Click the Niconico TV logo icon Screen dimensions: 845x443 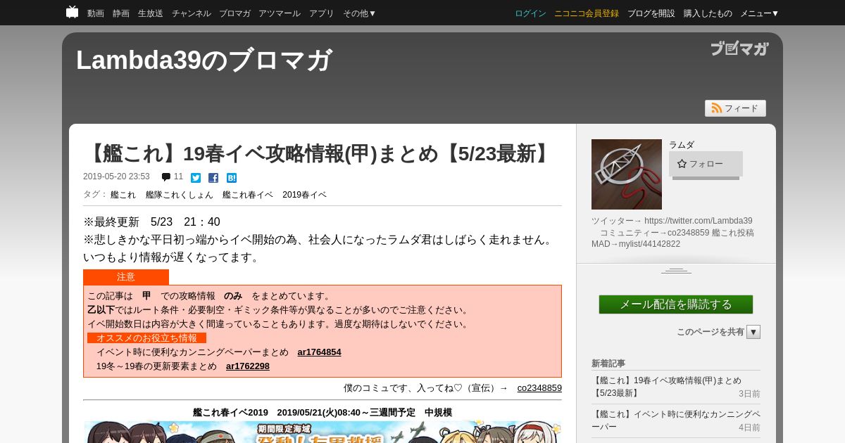coord(72,12)
